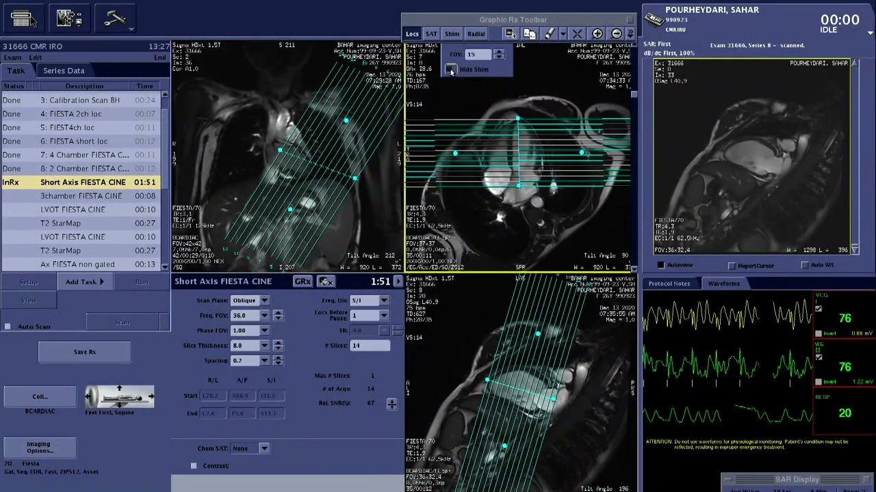Screen dimensions: 876x492
Task: Toggle the Auto Scan checkbox
Action: [9, 326]
